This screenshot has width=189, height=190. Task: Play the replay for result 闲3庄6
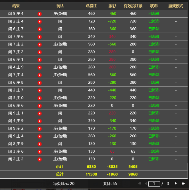point(40,152)
